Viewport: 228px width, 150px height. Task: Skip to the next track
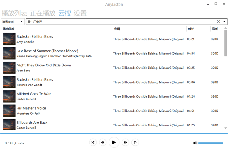coord(125,142)
